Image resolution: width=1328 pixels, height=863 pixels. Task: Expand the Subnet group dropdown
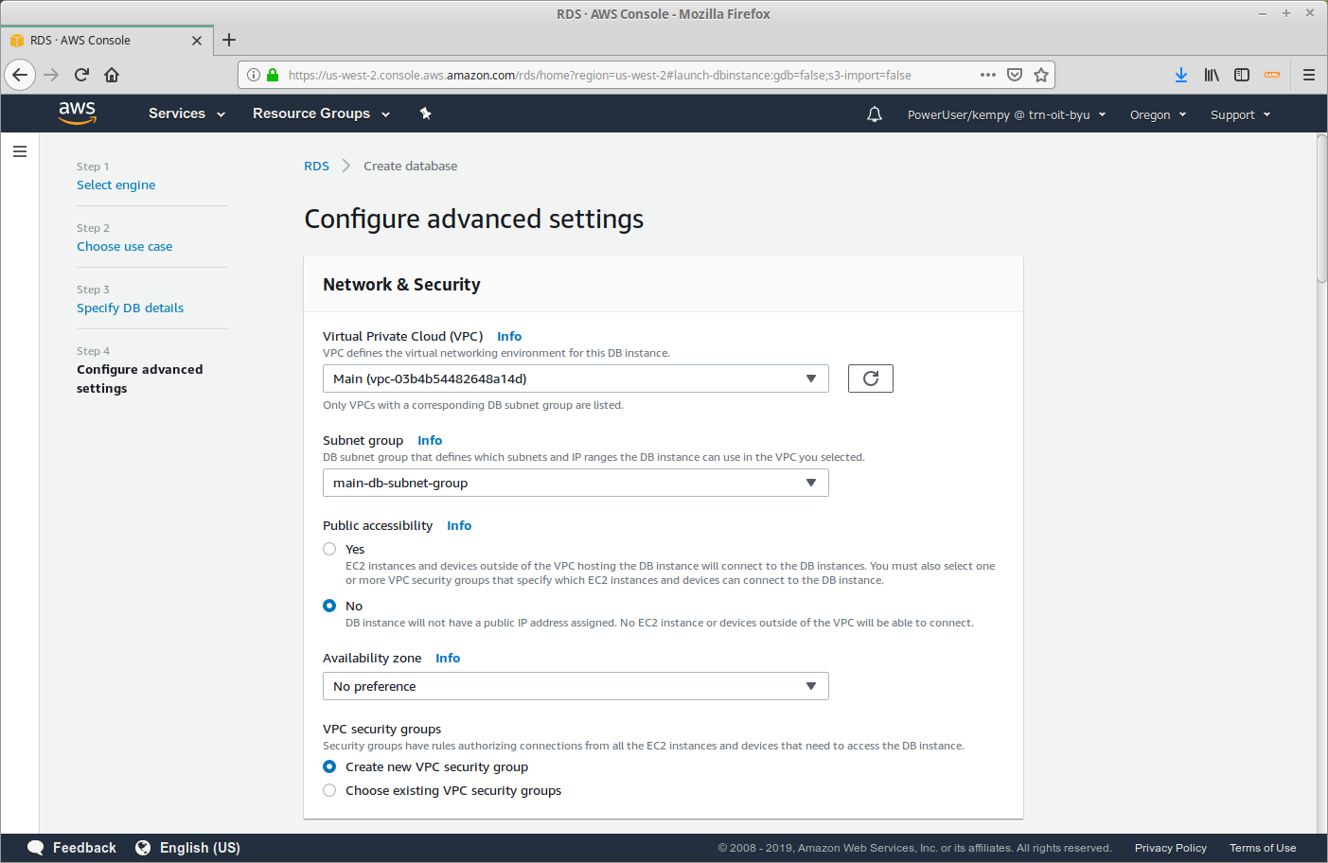(575, 483)
